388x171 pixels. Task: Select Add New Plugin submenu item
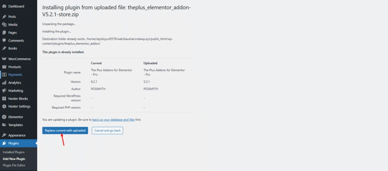[x=14, y=159]
